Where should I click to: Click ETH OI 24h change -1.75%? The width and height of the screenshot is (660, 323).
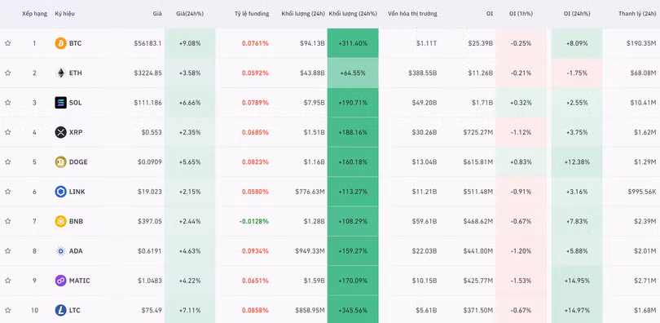577,73
